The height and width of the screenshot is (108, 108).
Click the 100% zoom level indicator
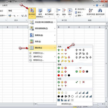85,107
